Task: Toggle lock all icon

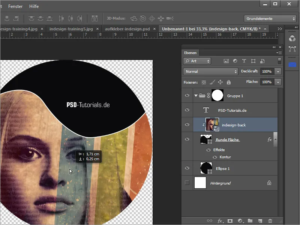Action: 229,82
